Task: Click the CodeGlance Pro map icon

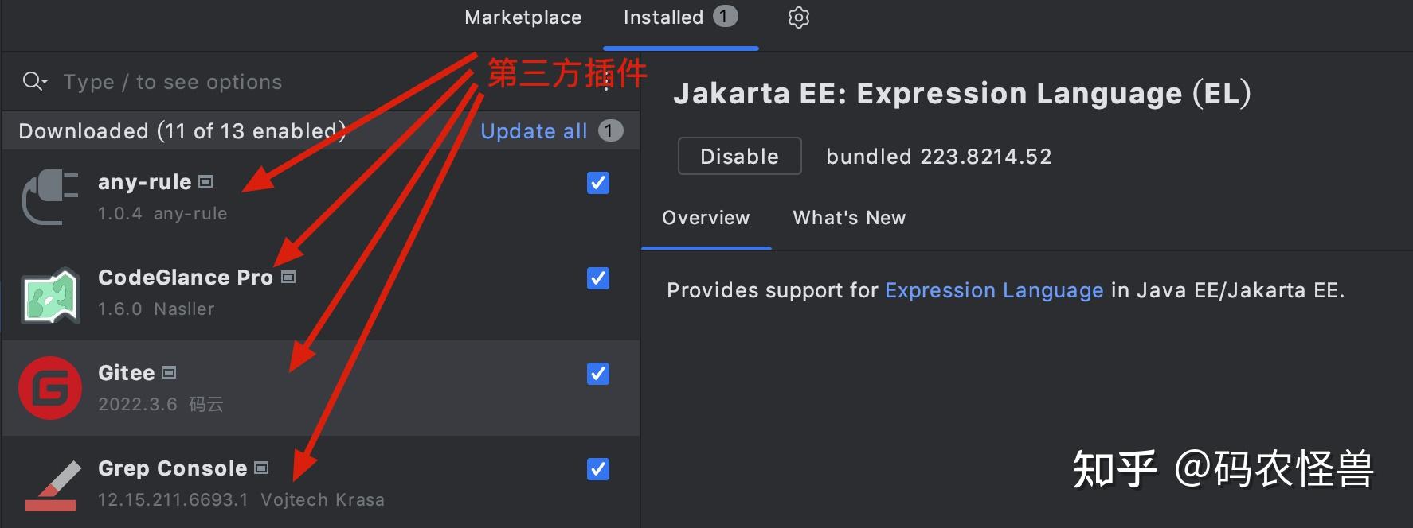Action: (x=50, y=296)
